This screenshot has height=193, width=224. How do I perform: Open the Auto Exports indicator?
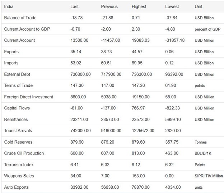(16, 187)
